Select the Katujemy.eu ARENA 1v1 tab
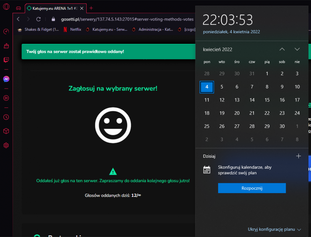 [x=56, y=8]
